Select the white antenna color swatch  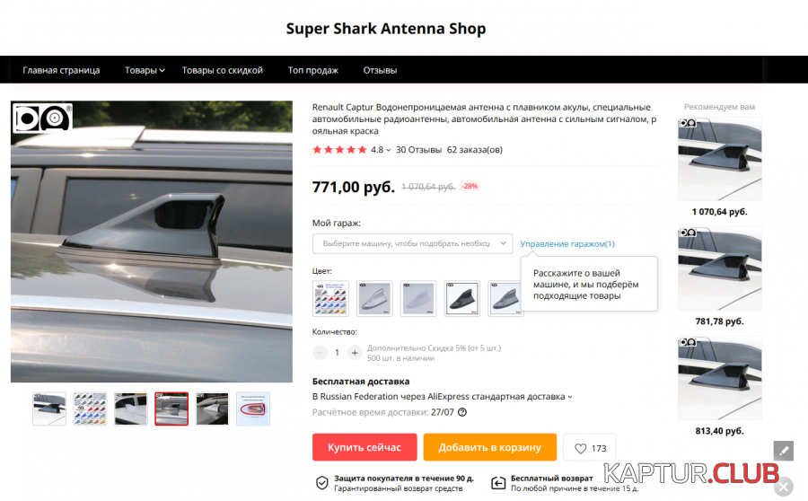(x=417, y=298)
